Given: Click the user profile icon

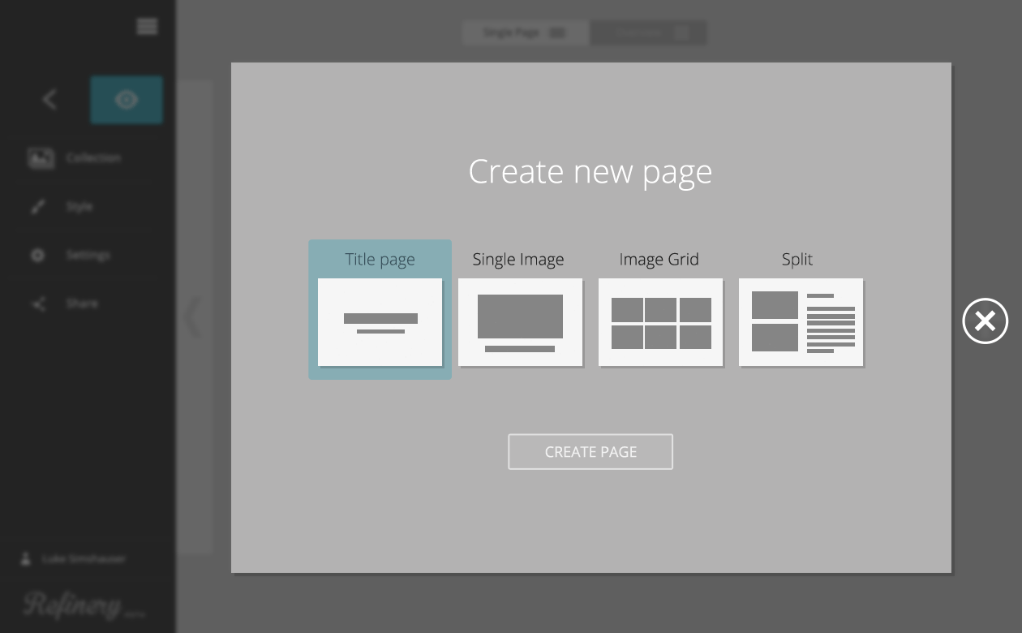Looking at the screenshot, I should (x=26, y=559).
